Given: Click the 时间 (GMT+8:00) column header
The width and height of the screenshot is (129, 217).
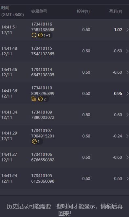Looking at the screenshot, I should [12, 11].
